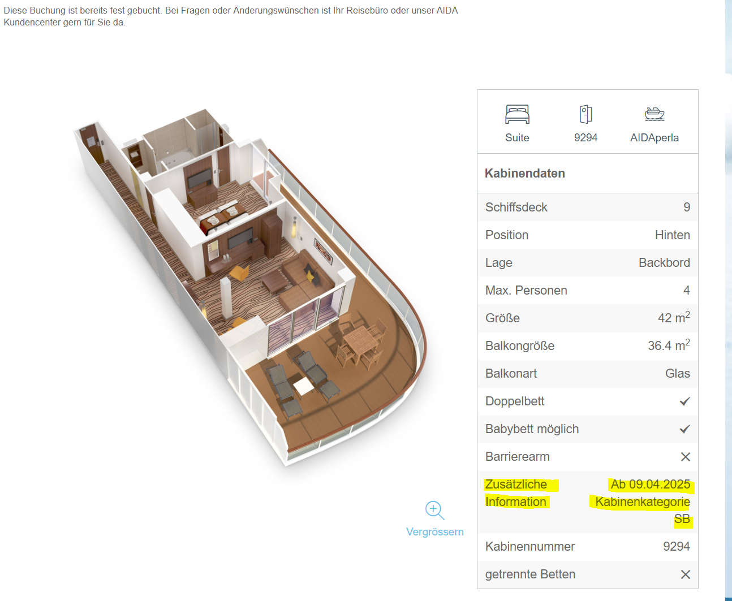The image size is (732, 601).
Task: Click the Doppelbett checkmark icon
Action: (684, 401)
